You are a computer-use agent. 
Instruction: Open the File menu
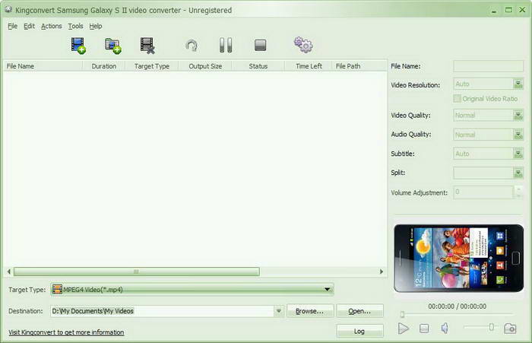click(13, 26)
